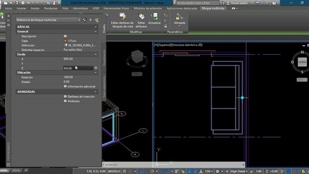
Task: Click the Alineada parametric tool
Action: pos(180,19)
